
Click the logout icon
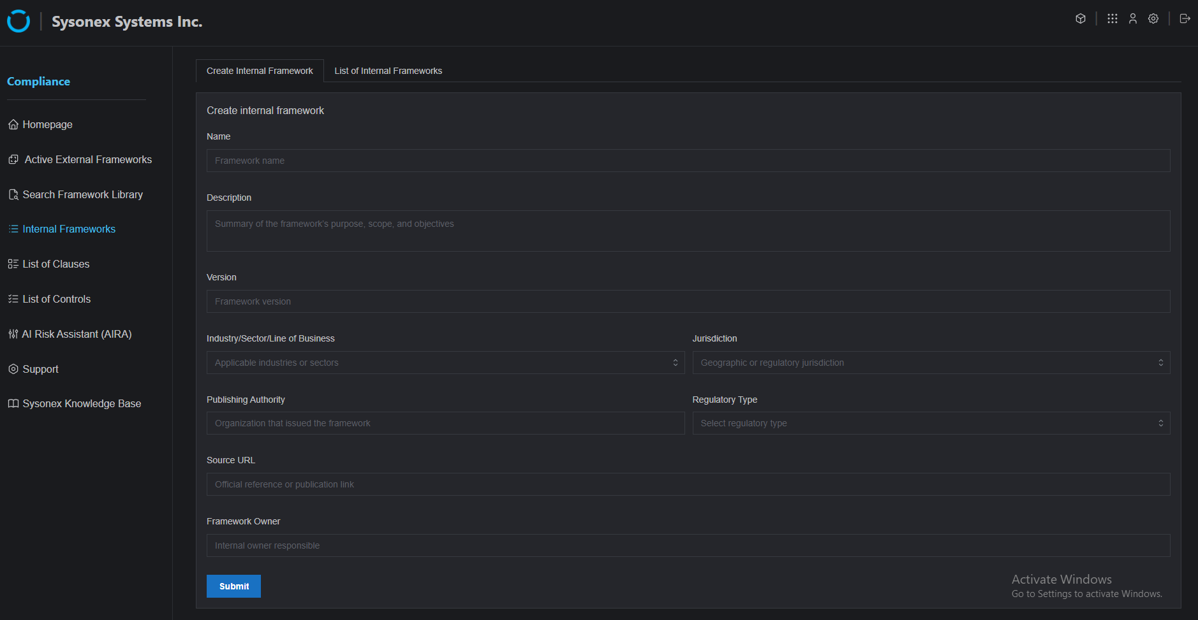click(1185, 18)
